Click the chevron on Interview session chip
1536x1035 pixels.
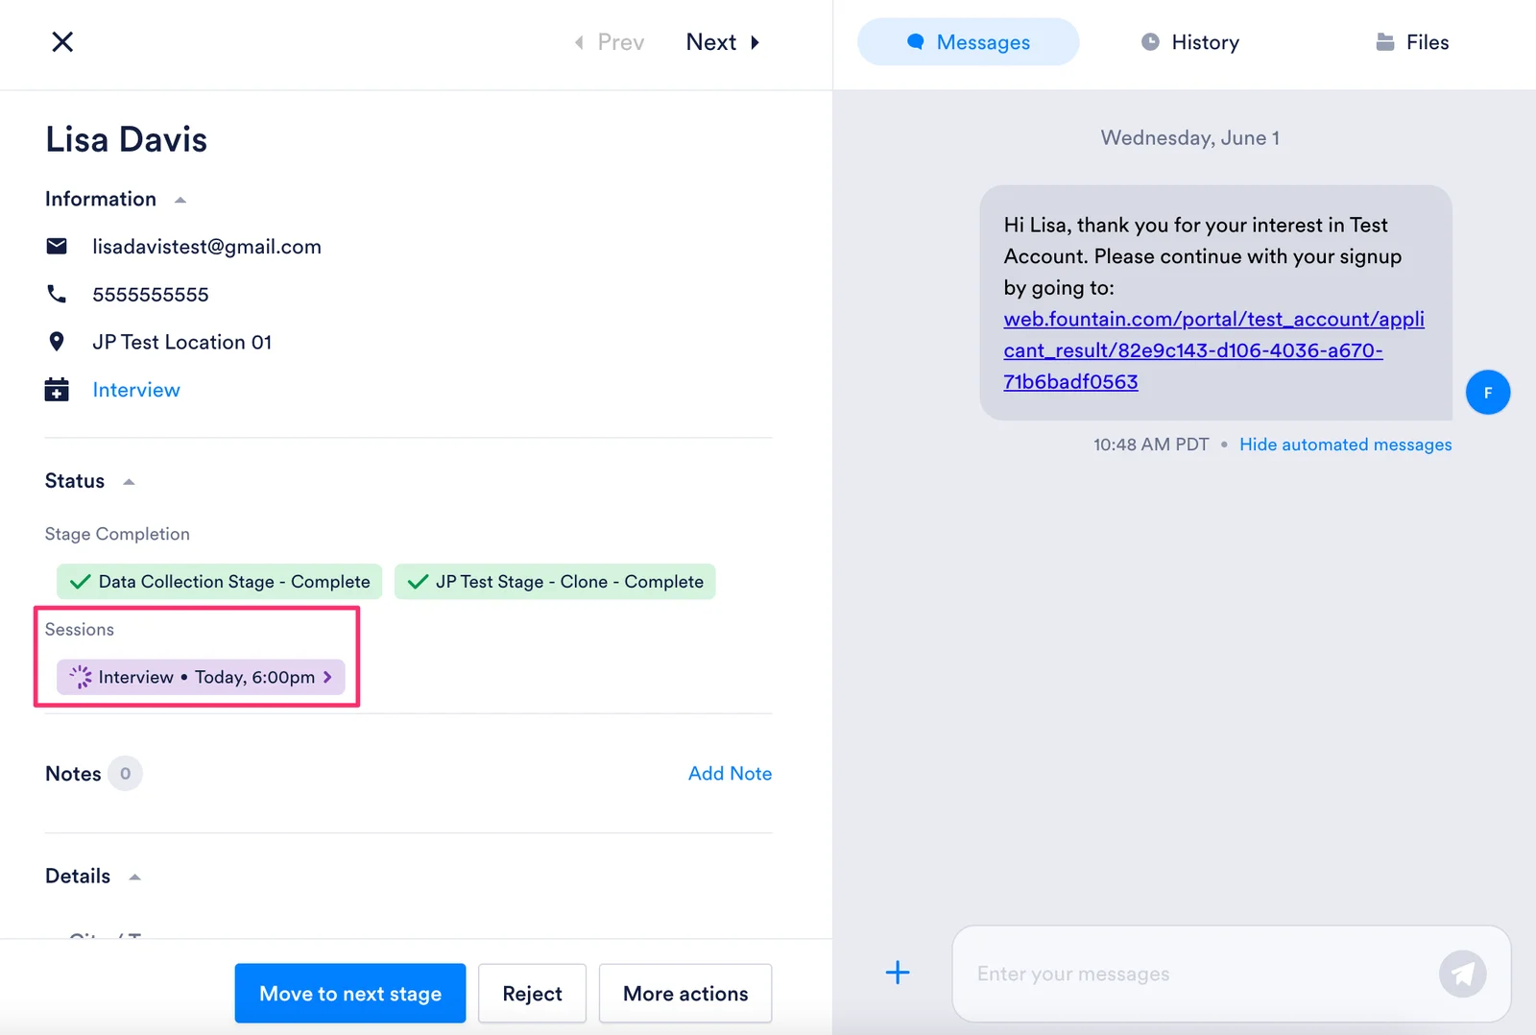pos(327,677)
